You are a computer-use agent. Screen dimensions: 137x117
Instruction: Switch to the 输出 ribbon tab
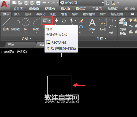pos(75,14)
